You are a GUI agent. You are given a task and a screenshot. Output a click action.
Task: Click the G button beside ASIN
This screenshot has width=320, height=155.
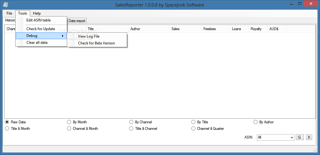point(299,137)
